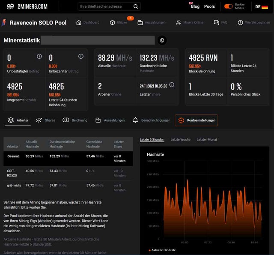
Task: Toggle Aktuelle Hashrate legend entry
Action: [162, 250]
